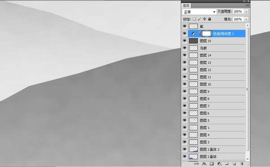Toggle visibility of 图层 2 副本 2
The height and width of the screenshot is (167, 270).
coord(185,149)
